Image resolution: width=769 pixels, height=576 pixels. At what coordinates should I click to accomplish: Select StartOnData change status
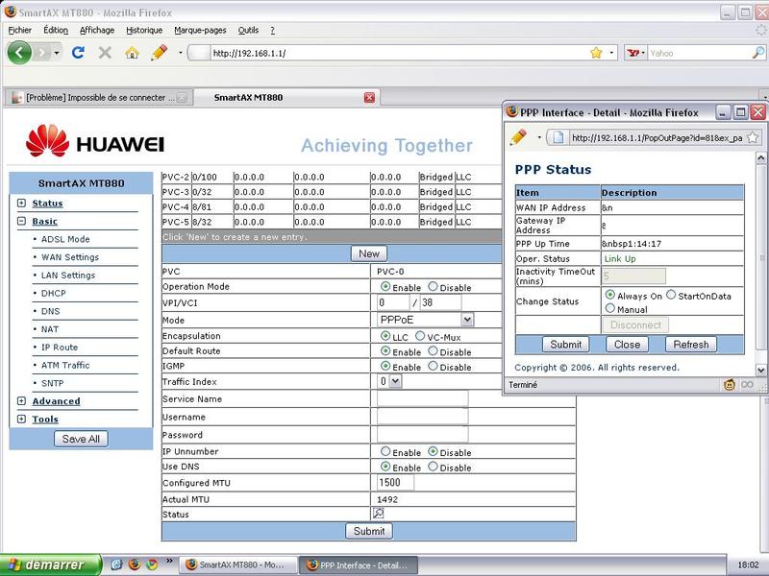[671, 295]
